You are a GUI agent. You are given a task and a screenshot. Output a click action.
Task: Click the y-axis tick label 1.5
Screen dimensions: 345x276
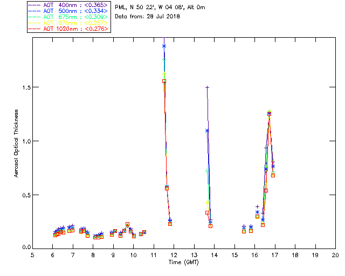coord(26,87)
